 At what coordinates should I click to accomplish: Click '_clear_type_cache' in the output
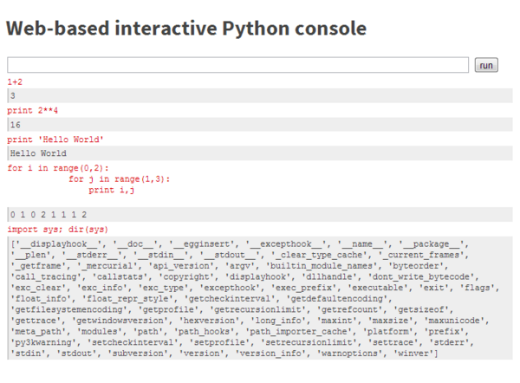click(x=321, y=255)
